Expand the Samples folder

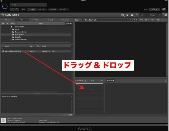click(x=11, y=37)
